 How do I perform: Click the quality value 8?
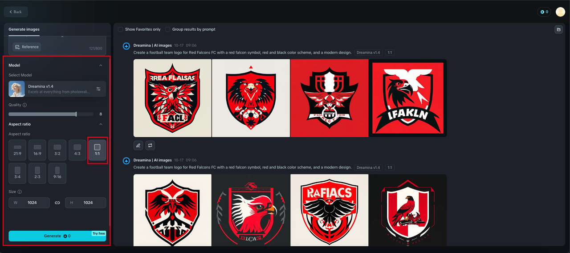101,114
